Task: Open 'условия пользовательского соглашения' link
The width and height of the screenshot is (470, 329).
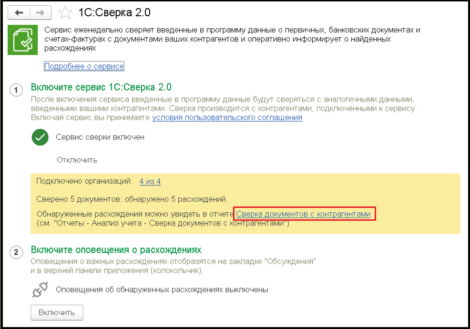Action: tap(227, 118)
